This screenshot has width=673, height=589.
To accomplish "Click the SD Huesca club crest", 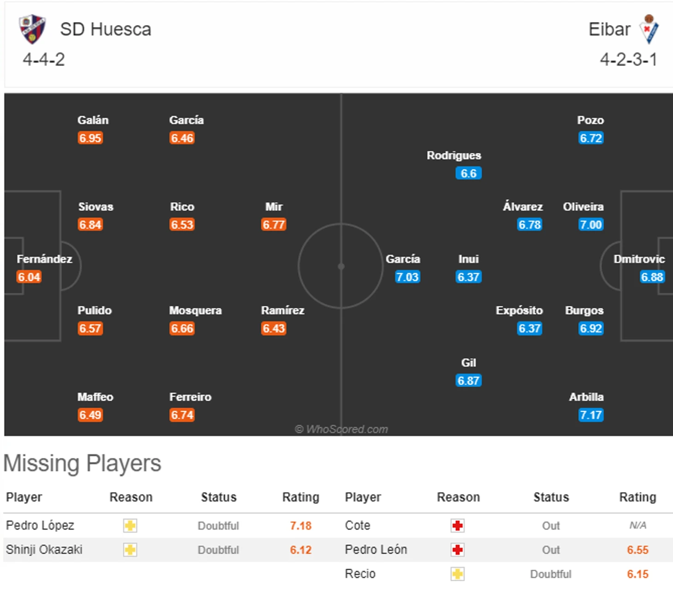I will [32, 29].
